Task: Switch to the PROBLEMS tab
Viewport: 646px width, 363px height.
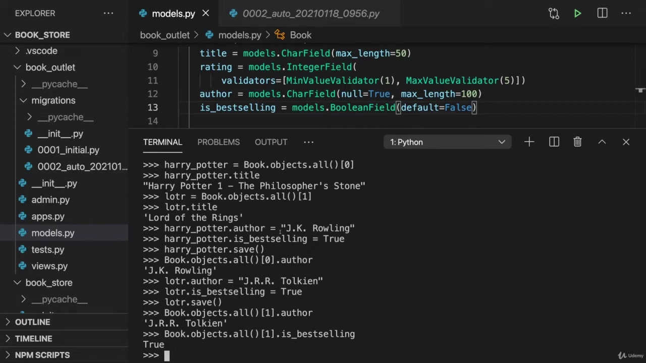Action: click(218, 142)
